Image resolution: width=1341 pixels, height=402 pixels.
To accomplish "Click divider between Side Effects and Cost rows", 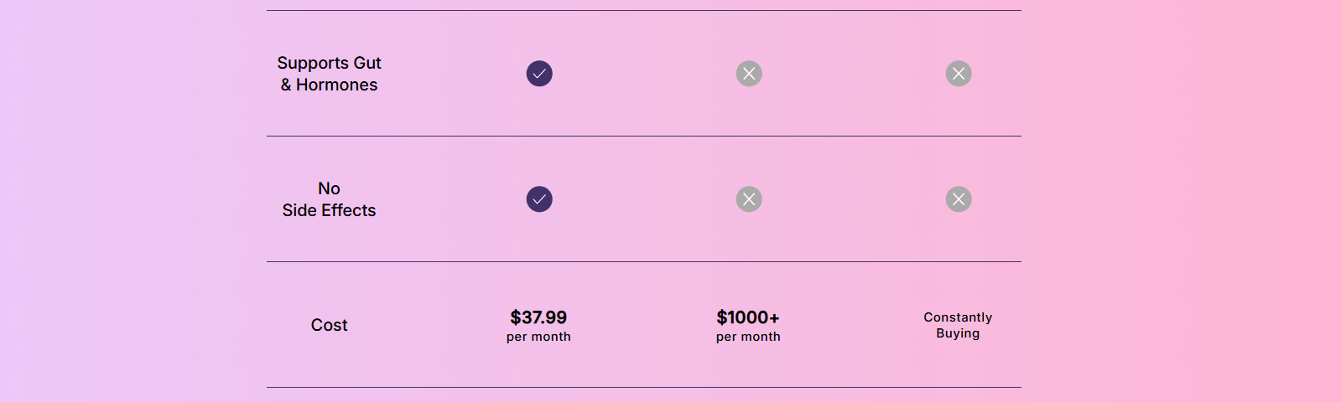I will 644,261.
